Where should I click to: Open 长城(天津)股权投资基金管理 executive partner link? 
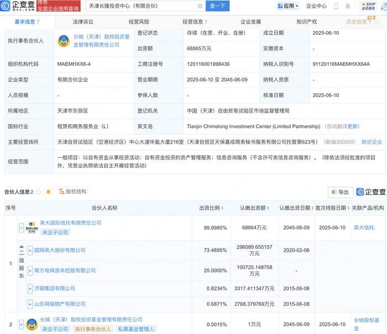point(101,41)
